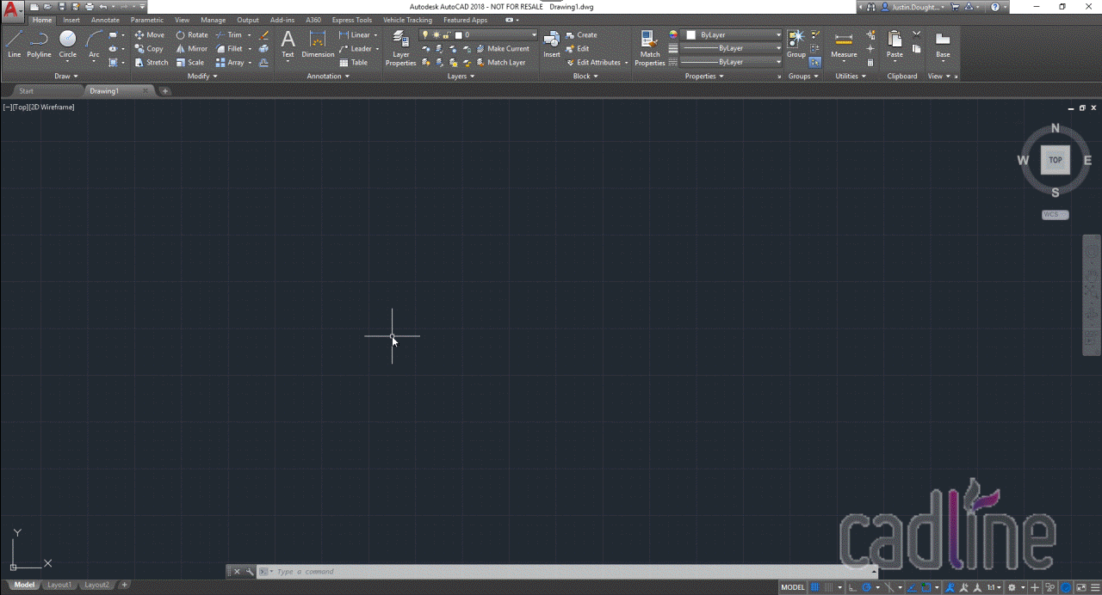1102x595 pixels.
Task: Expand the Properties panel
Action: (x=704, y=76)
